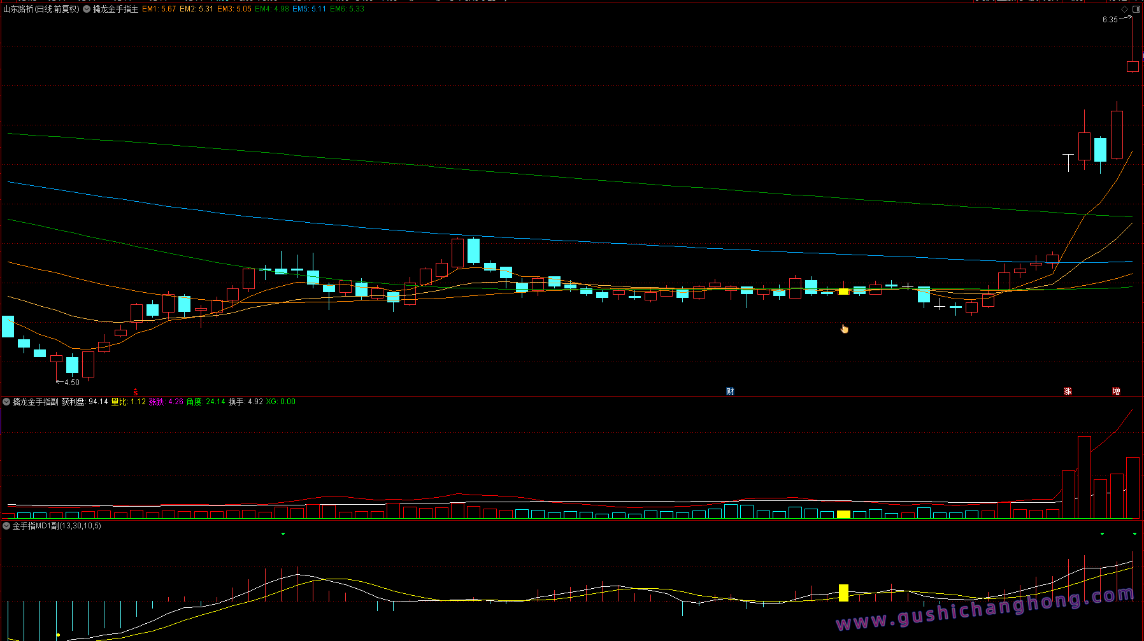Click stock title 山东路桥(日线.前复权)
The image size is (1144, 641).
(41, 9)
